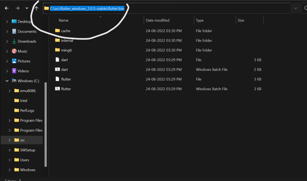
Task: Expand Documents in navigation pane
Action: (x=7, y=31)
